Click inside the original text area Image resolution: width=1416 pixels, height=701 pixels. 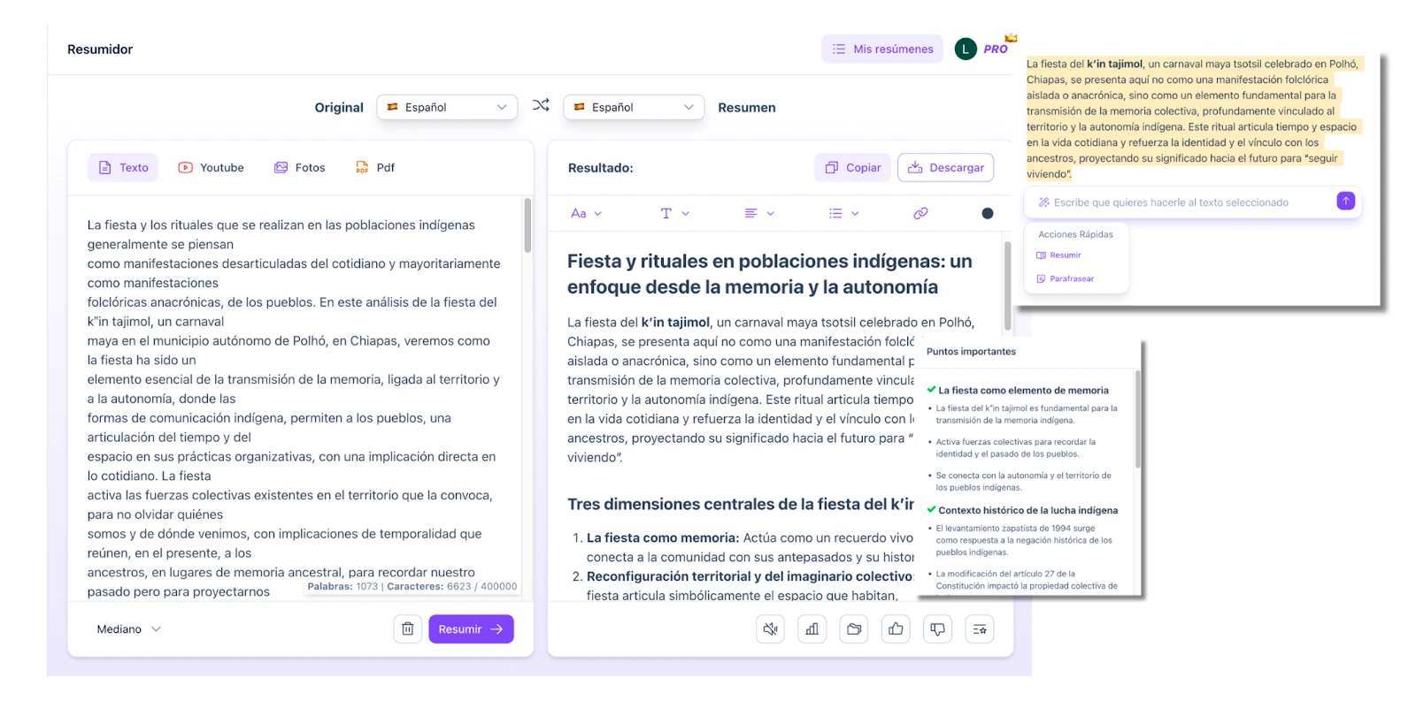[x=296, y=398]
